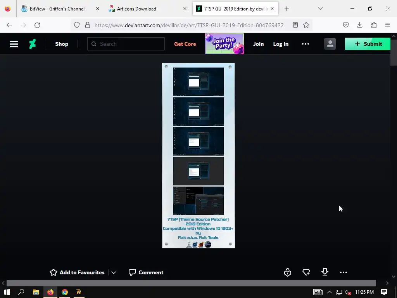Click the horizontal page scrollbar

pyautogui.click(x=191, y=283)
